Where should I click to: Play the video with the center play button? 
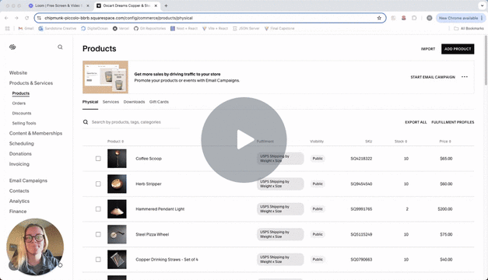click(244, 140)
